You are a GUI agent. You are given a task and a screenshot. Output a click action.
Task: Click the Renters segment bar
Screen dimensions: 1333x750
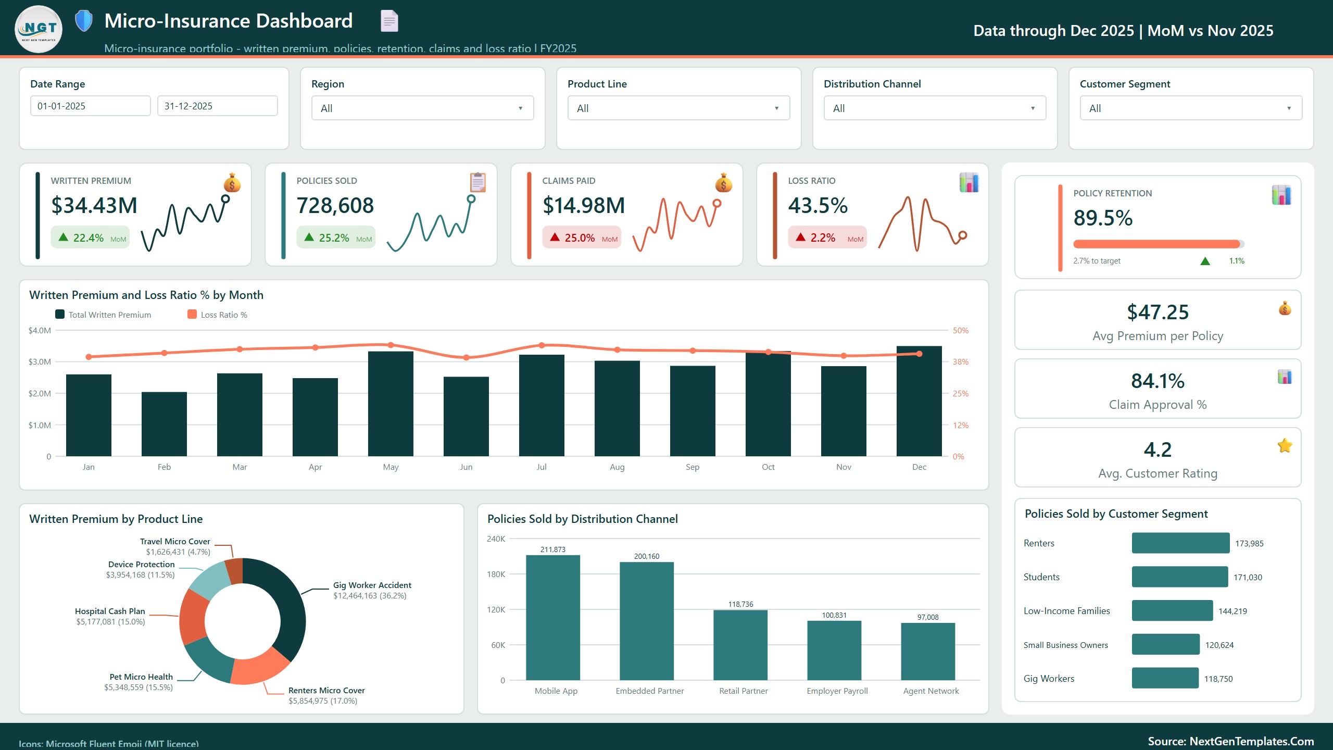(x=1180, y=543)
